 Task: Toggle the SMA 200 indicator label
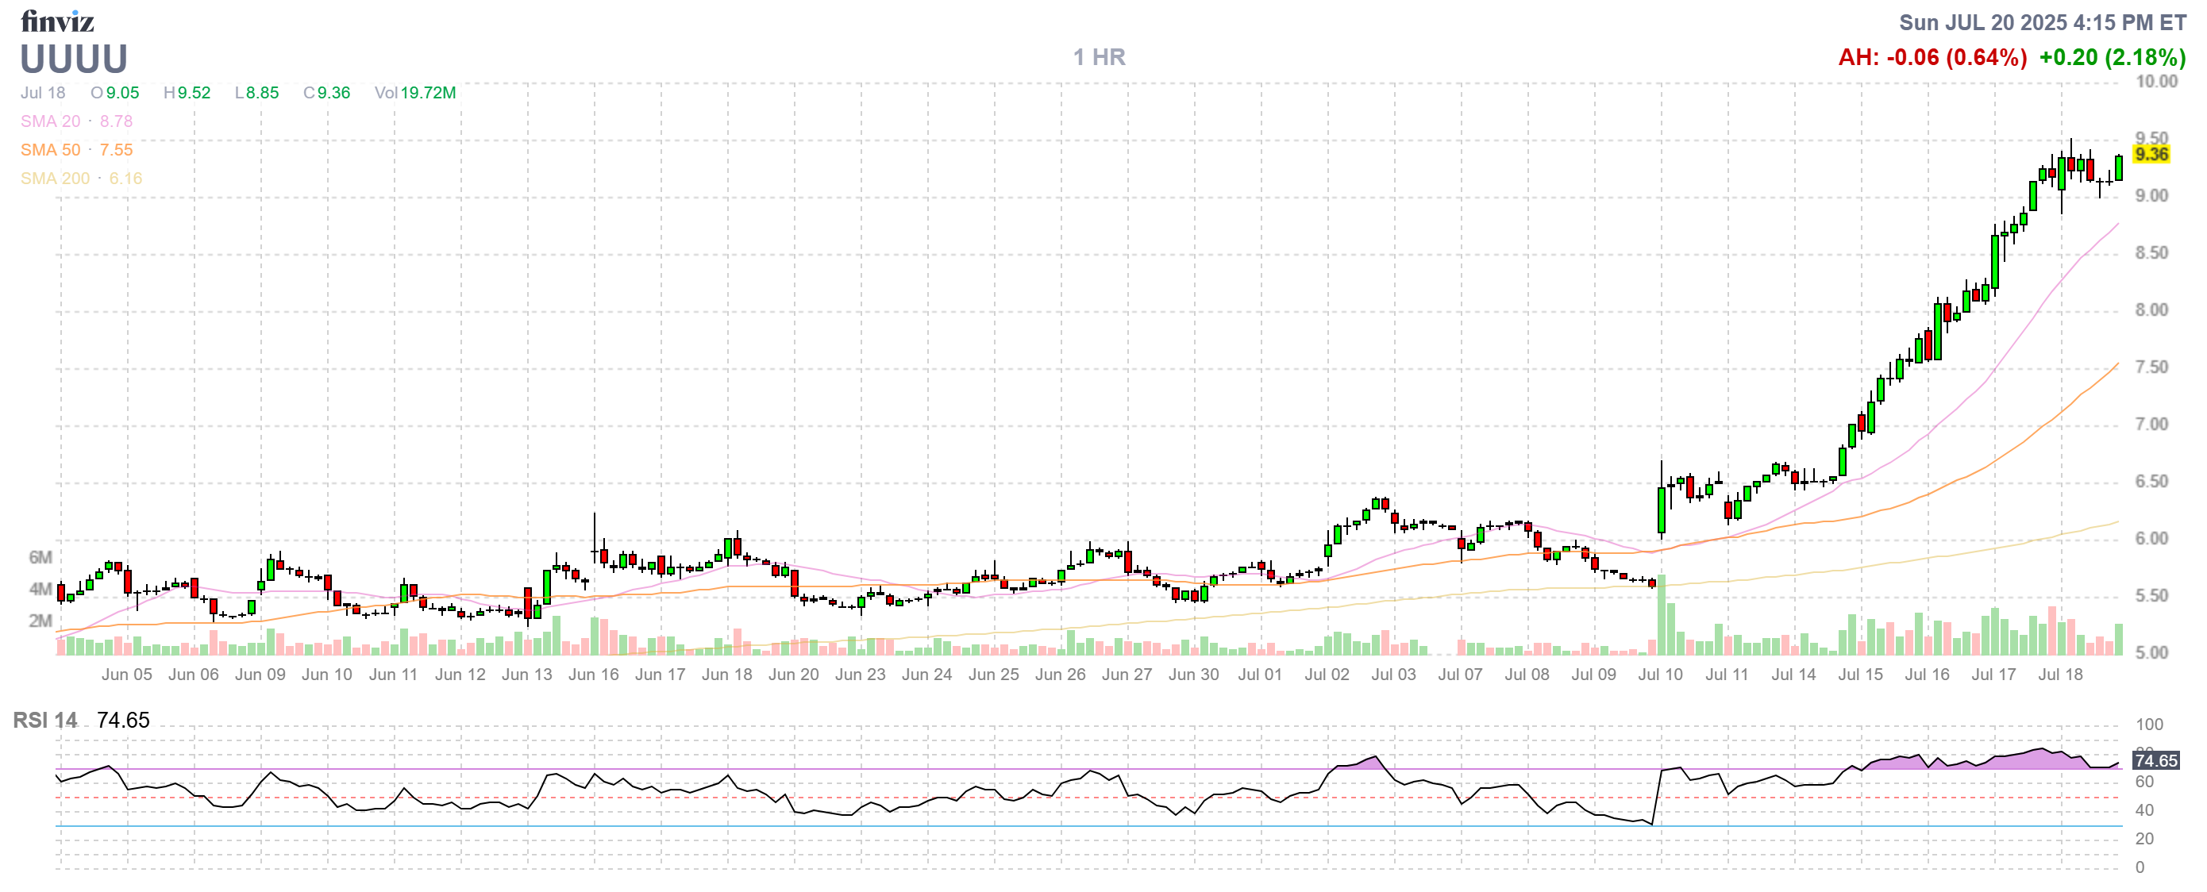click(x=55, y=178)
